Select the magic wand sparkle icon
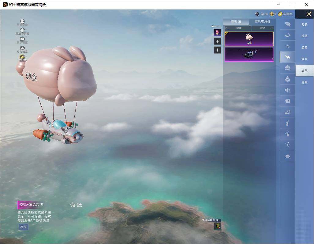This screenshot has height=244, width=314. [x=287, y=145]
